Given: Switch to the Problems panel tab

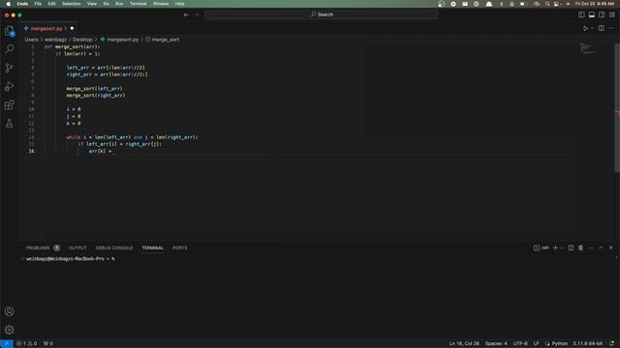Looking at the screenshot, I should click(x=43, y=247).
